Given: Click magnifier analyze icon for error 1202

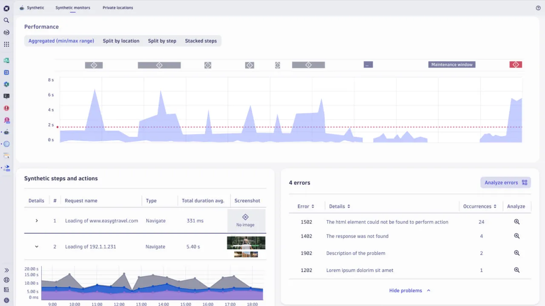Looking at the screenshot, I should [x=516, y=270].
